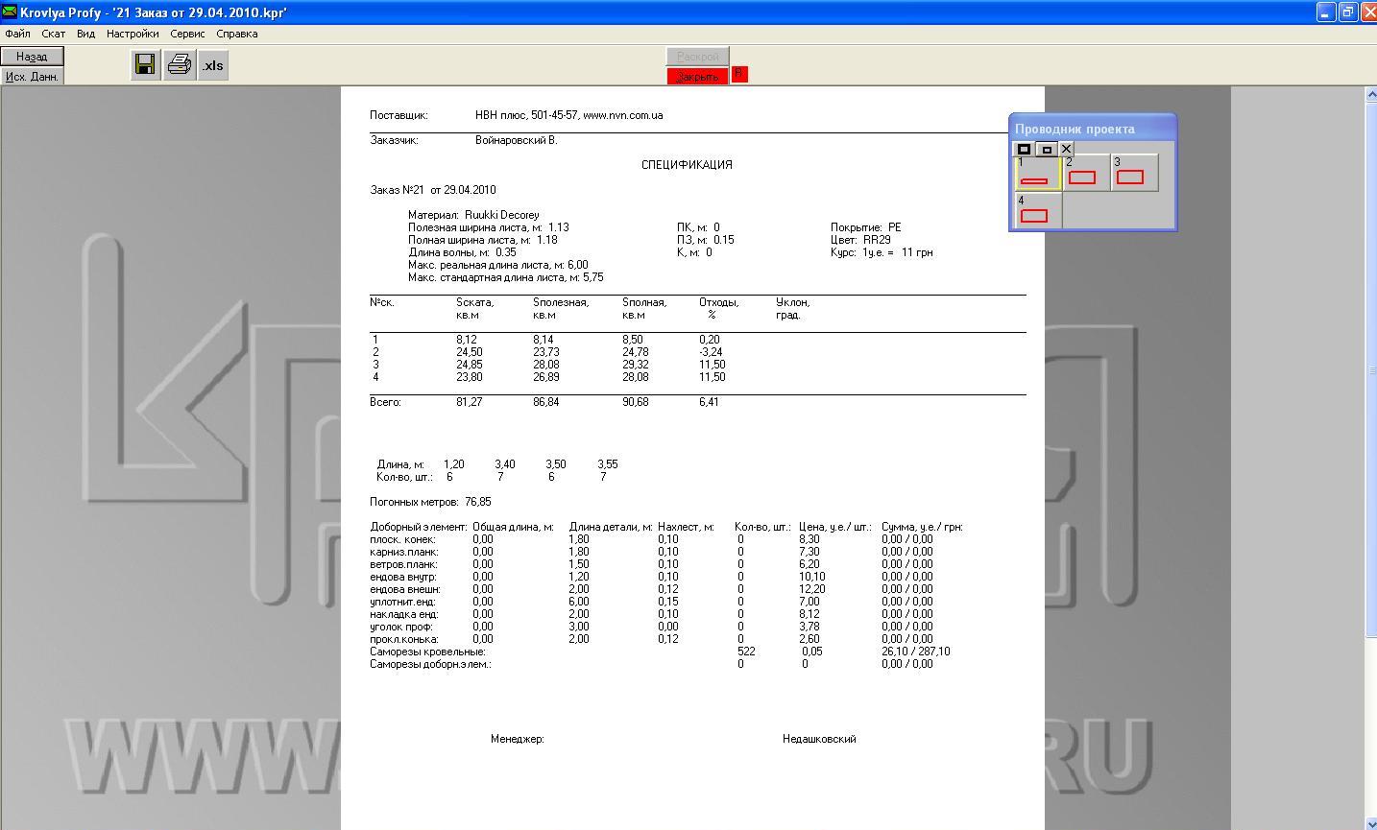Image resolution: width=1377 pixels, height=830 pixels.
Task: Click the vertical scrollbar thumb
Action: (x=1370, y=369)
